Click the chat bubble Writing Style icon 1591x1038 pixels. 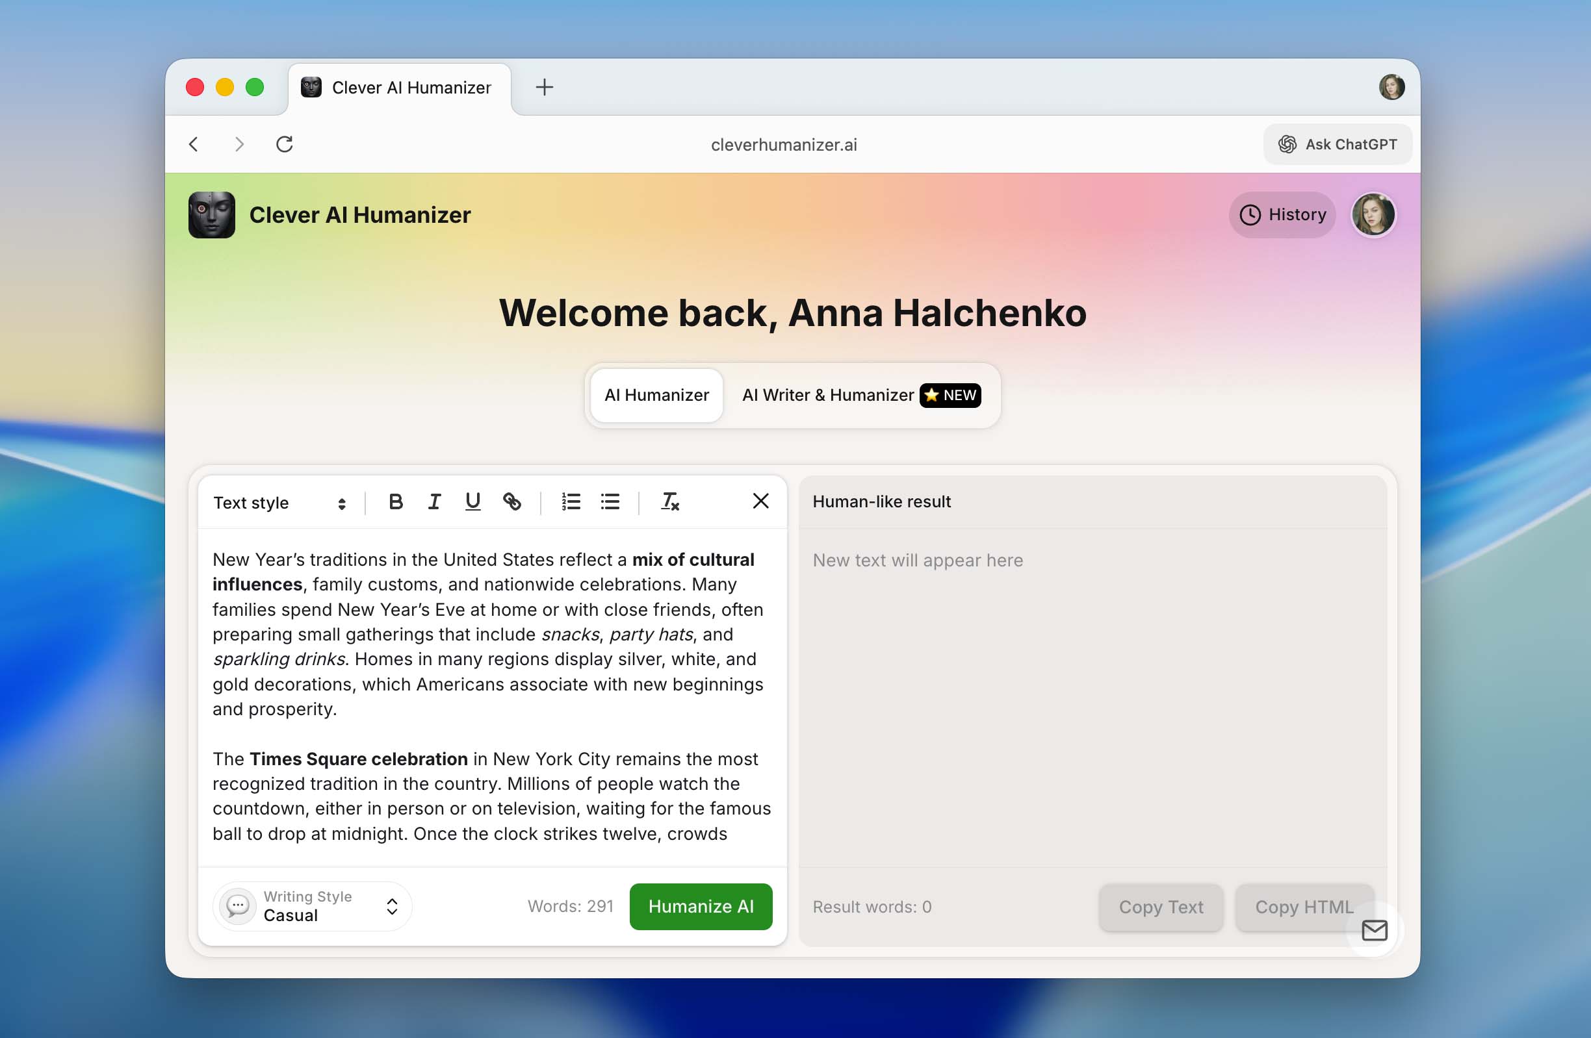pos(238,906)
